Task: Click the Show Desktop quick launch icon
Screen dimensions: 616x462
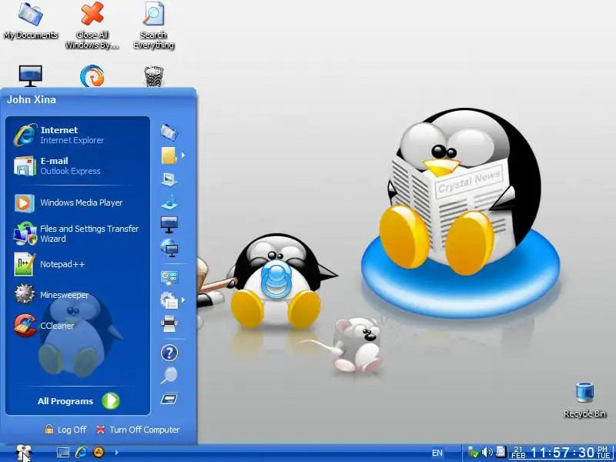Action: [63, 453]
